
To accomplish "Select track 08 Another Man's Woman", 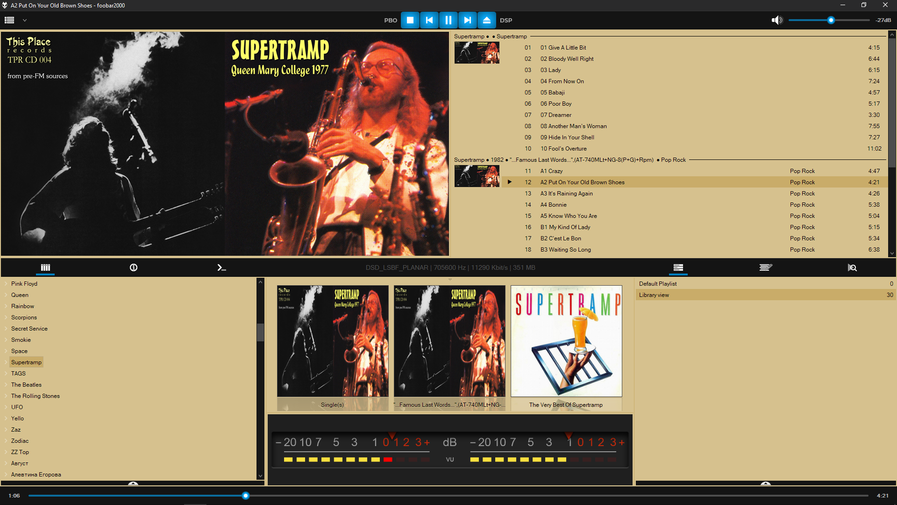I will pyautogui.click(x=696, y=126).
